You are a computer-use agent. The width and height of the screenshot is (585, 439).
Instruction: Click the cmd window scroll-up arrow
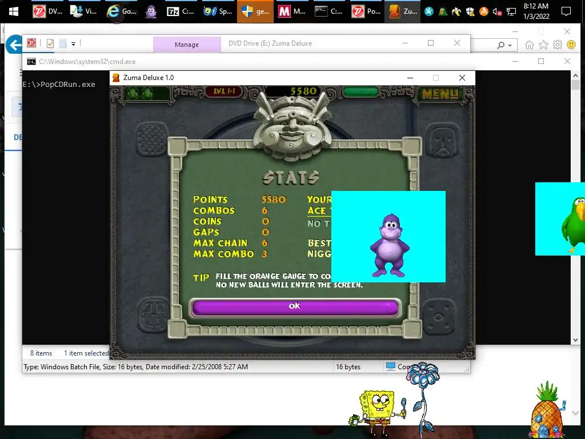click(575, 75)
